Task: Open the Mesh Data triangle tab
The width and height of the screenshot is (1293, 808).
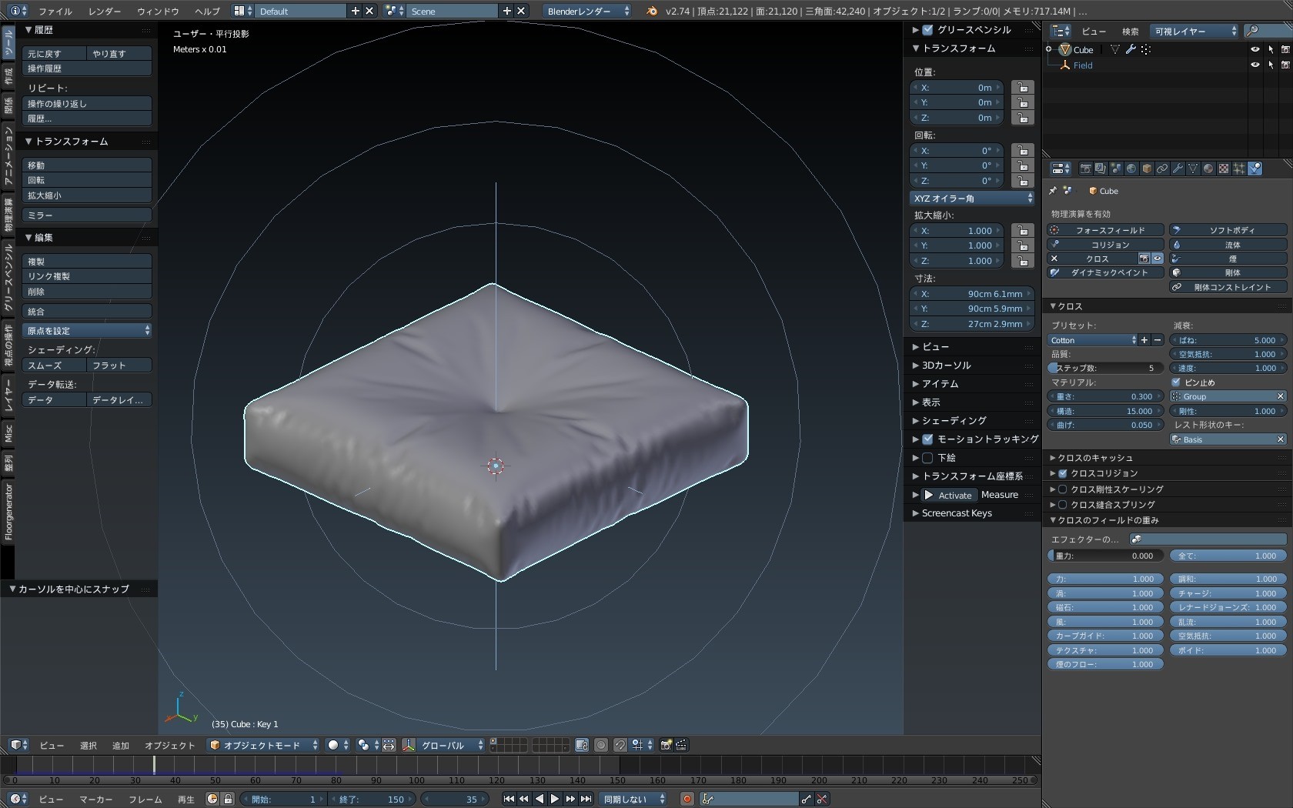Action: pyautogui.click(x=1193, y=169)
